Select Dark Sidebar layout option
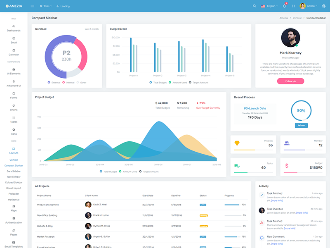The width and height of the screenshot is (330, 248). point(14,171)
